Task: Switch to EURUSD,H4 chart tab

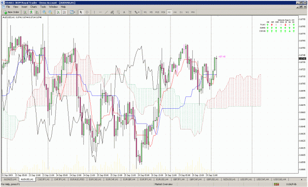Action: [163, 179]
